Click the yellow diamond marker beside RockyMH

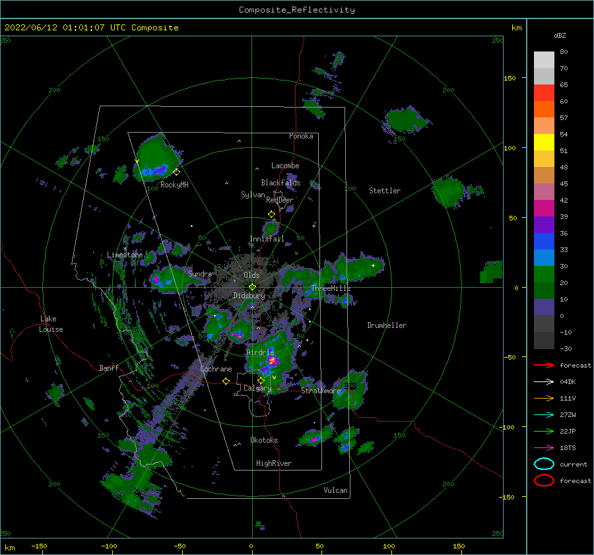[176, 172]
